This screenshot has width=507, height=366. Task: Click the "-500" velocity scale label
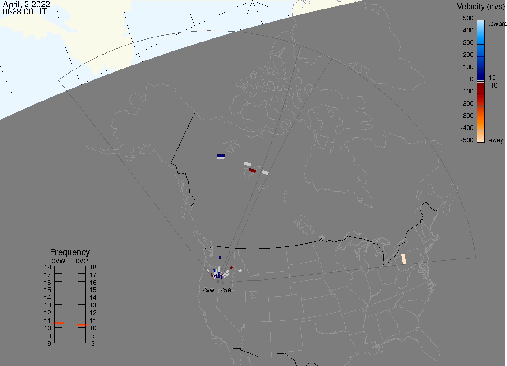pos(467,140)
